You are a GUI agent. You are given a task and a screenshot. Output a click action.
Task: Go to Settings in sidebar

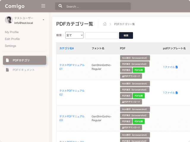(10, 46)
